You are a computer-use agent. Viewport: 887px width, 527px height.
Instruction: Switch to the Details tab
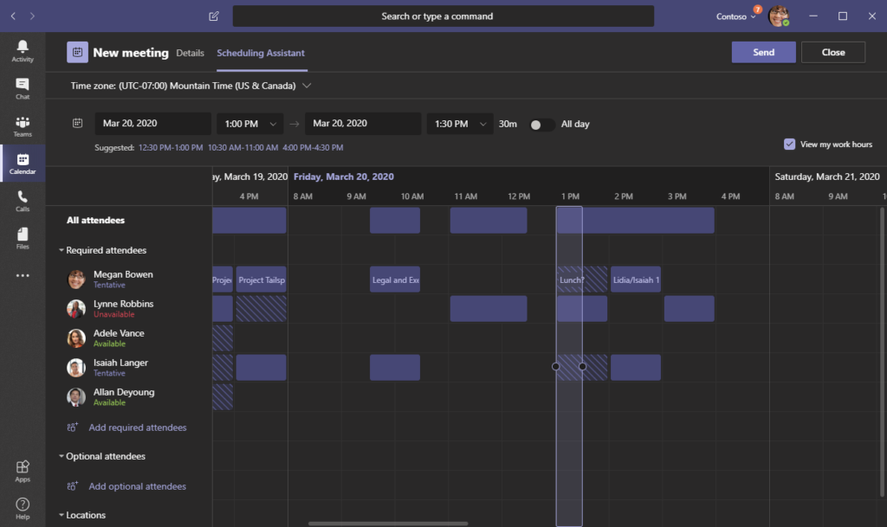(190, 53)
